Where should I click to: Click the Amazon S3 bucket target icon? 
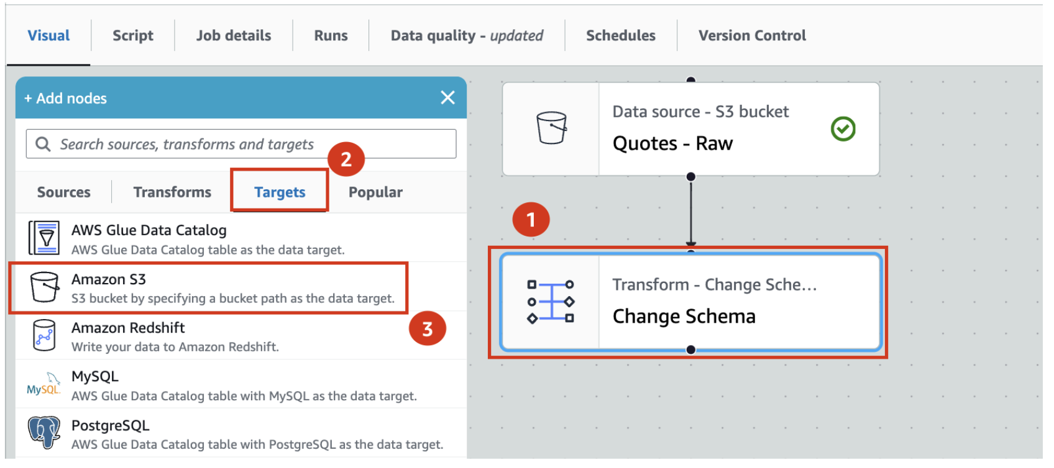click(44, 287)
